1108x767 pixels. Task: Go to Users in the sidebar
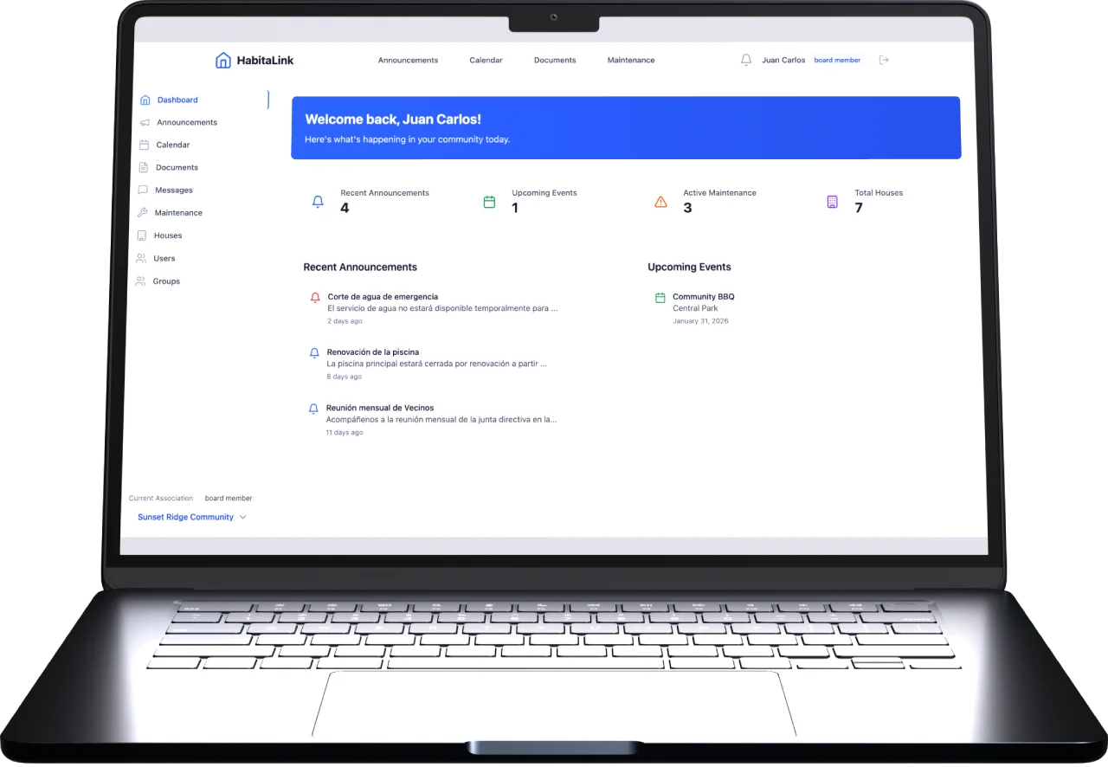coord(164,259)
